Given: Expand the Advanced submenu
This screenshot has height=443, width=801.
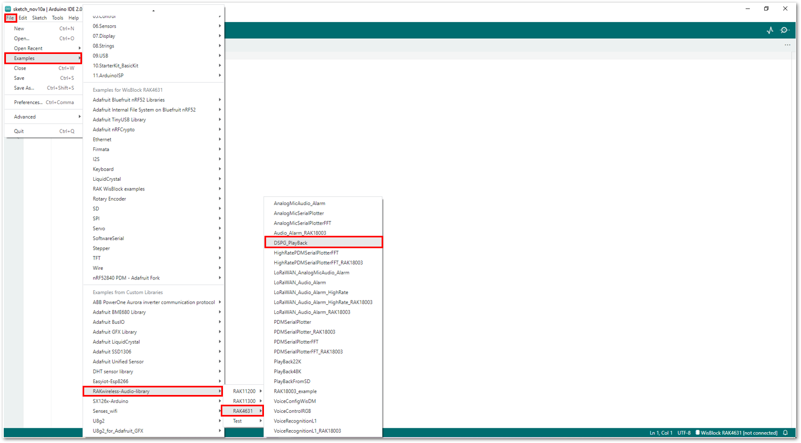Looking at the screenshot, I should [x=44, y=117].
